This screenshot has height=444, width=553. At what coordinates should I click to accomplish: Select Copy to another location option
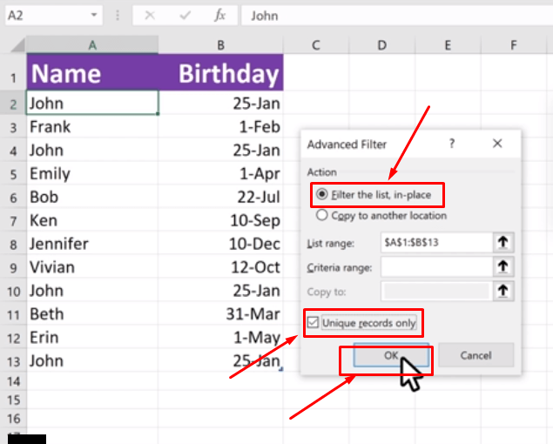coord(322,215)
